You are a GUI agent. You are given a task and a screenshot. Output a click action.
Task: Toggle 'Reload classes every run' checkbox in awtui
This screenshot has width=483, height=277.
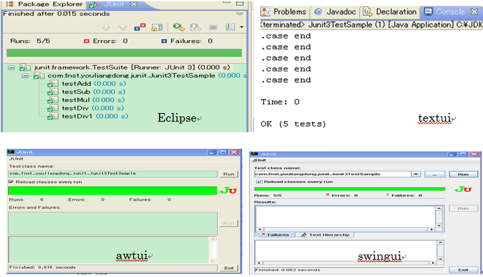(x=11, y=182)
